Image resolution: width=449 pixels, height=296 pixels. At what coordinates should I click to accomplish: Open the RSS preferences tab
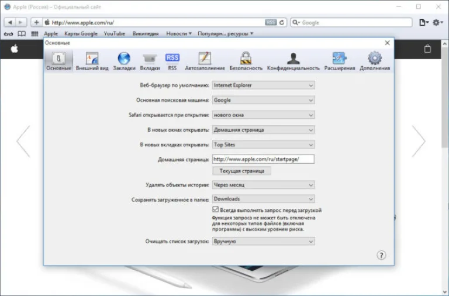click(x=172, y=61)
